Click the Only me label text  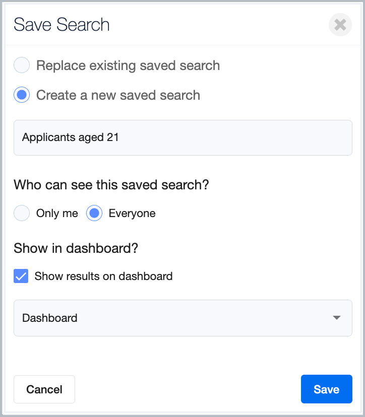tap(57, 214)
